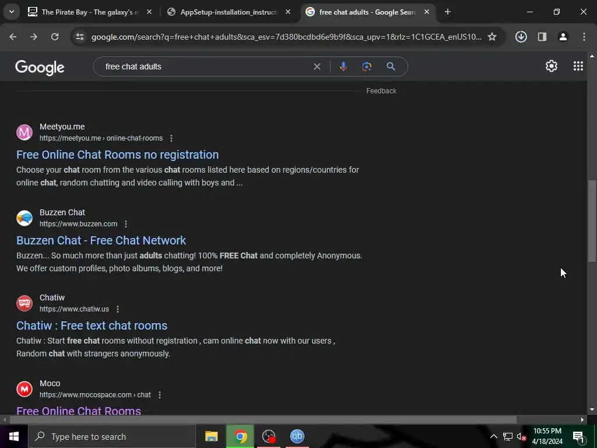This screenshot has width=597, height=448.
Task: Go back to previous page
Action: [x=13, y=37]
